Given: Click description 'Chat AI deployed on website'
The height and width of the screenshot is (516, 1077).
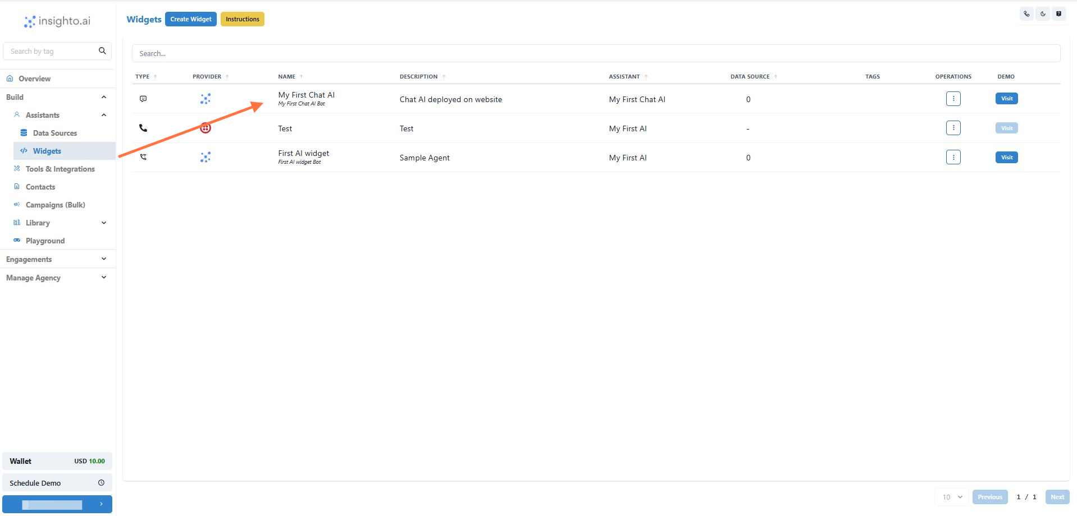Looking at the screenshot, I should click(451, 99).
